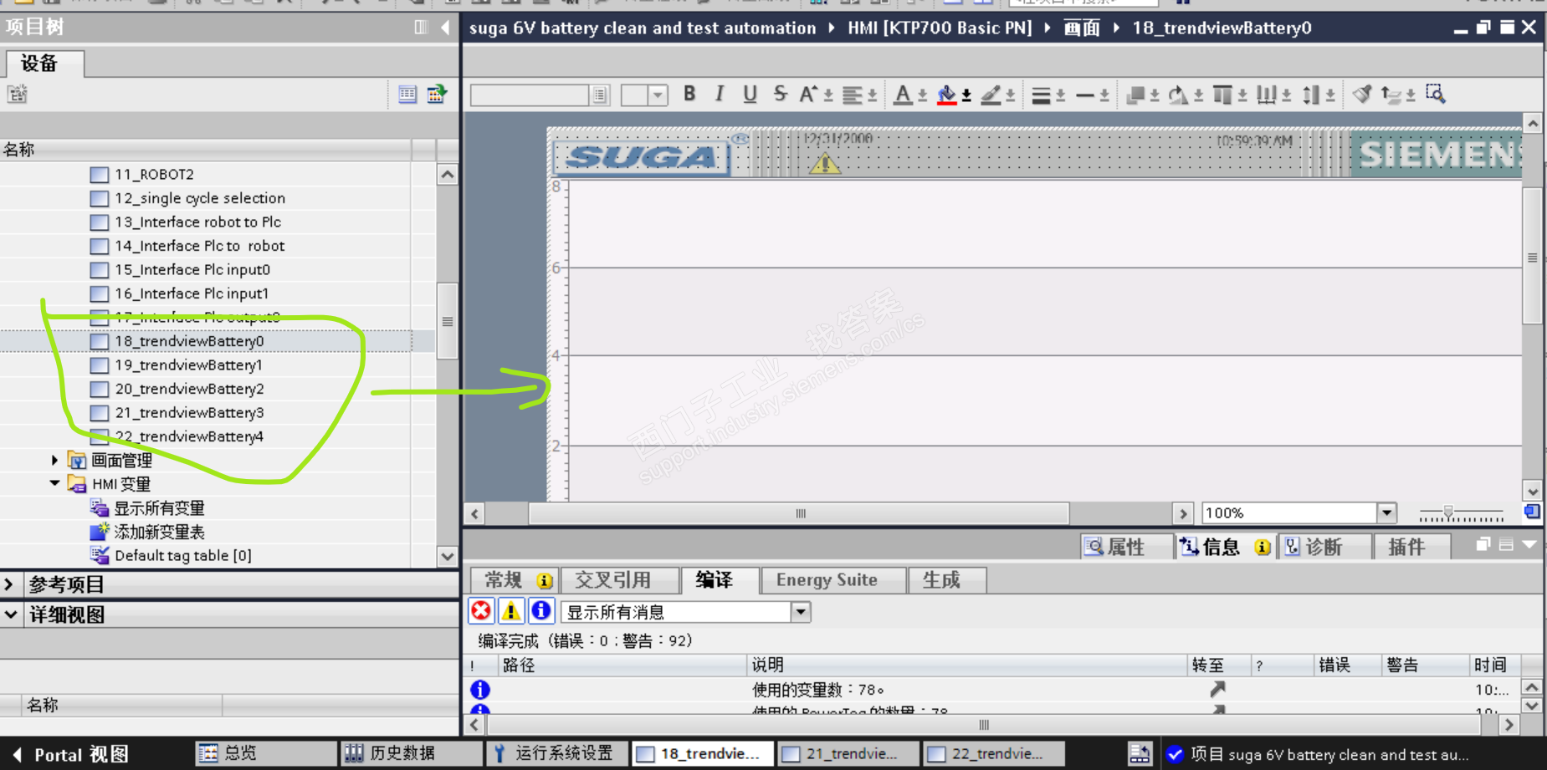Open the text alignment tool
Image resolution: width=1547 pixels, height=770 pixels.
(x=853, y=94)
